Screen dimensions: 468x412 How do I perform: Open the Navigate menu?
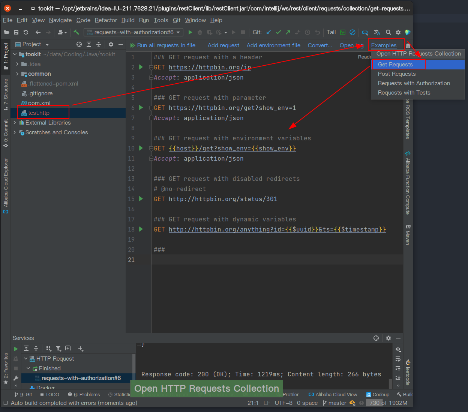(x=60, y=20)
